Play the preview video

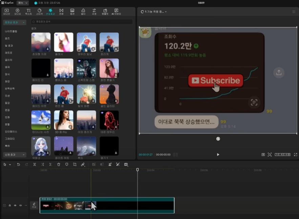pyautogui.click(x=218, y=154)
